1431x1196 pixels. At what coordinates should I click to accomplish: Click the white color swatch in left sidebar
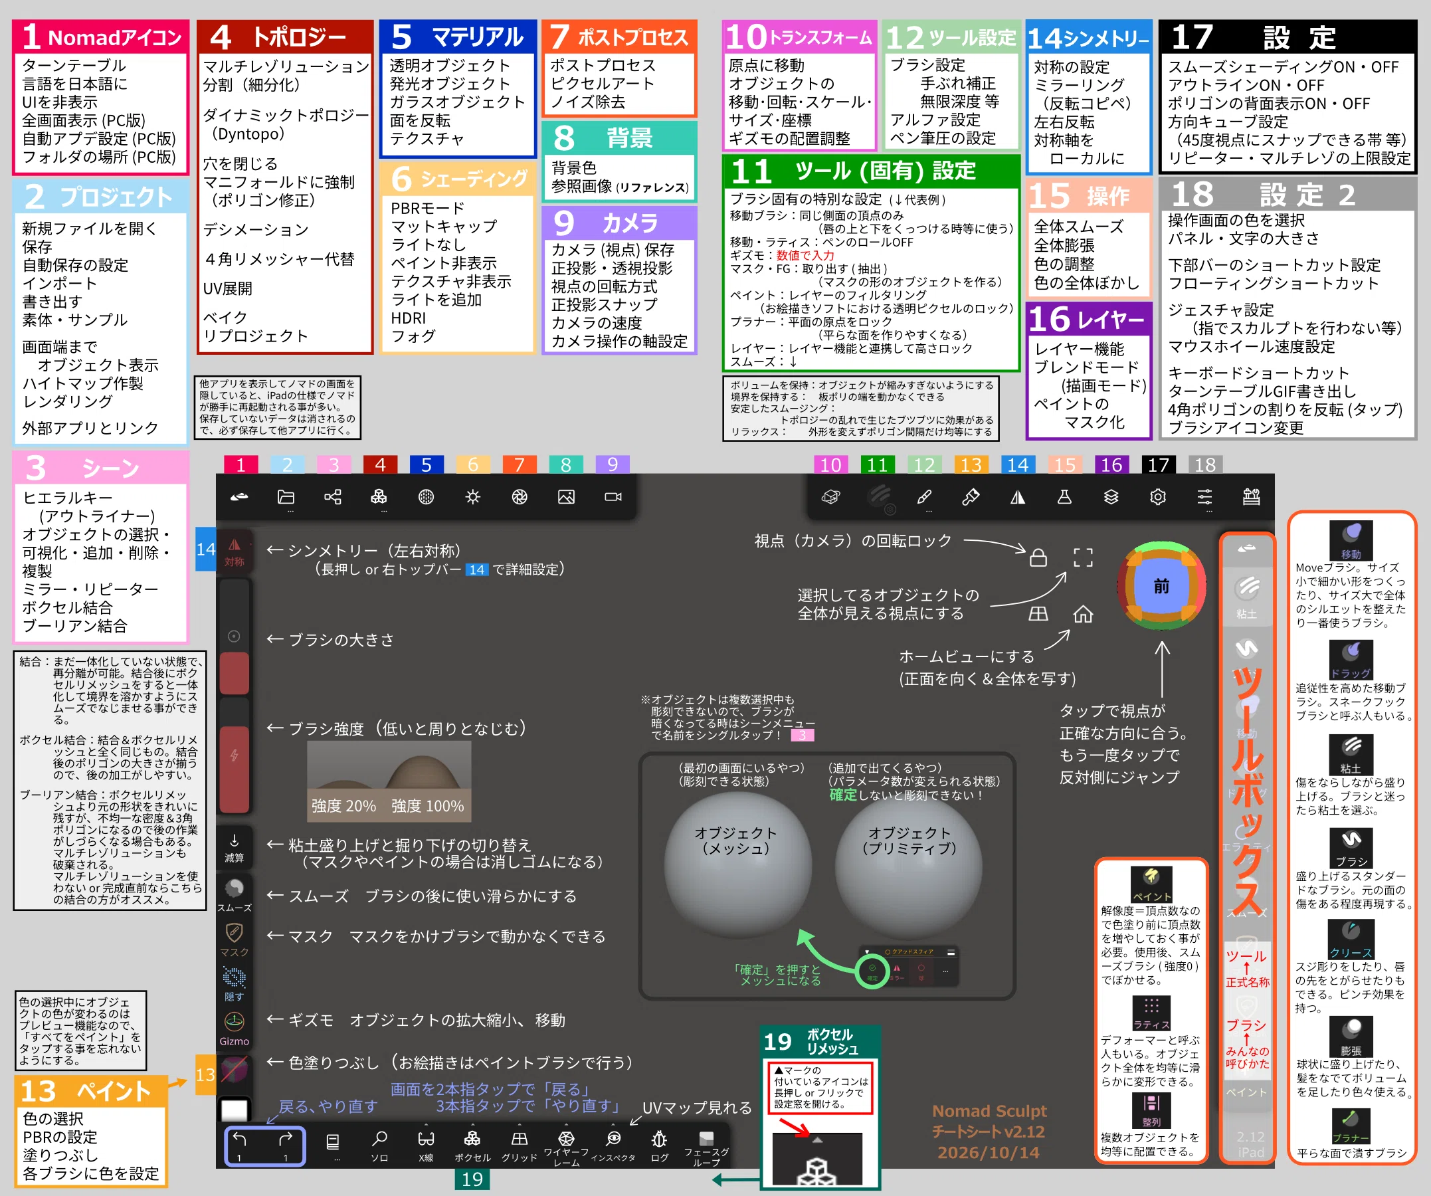coord(235,1111)
